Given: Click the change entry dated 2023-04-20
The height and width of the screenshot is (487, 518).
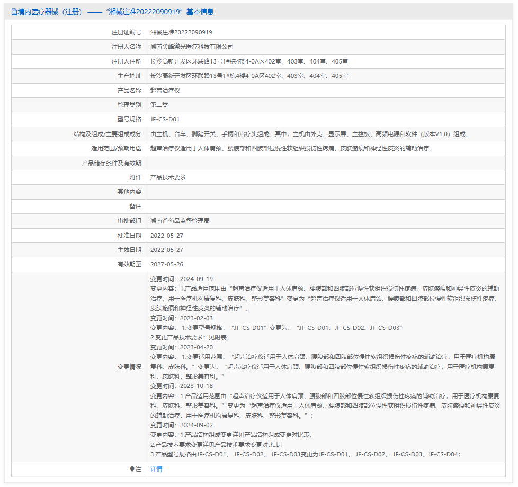Looking at the screenshot, I should [x=181, y=347].
